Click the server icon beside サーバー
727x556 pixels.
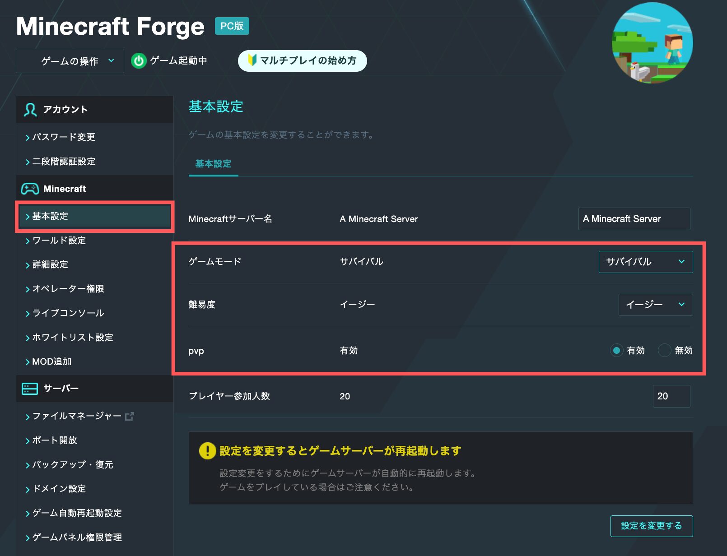(x=30, y=389)
